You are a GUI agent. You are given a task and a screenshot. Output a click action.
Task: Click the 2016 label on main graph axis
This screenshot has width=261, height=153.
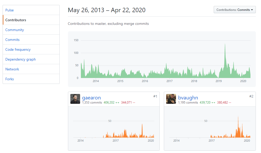(x=145, y=81)
